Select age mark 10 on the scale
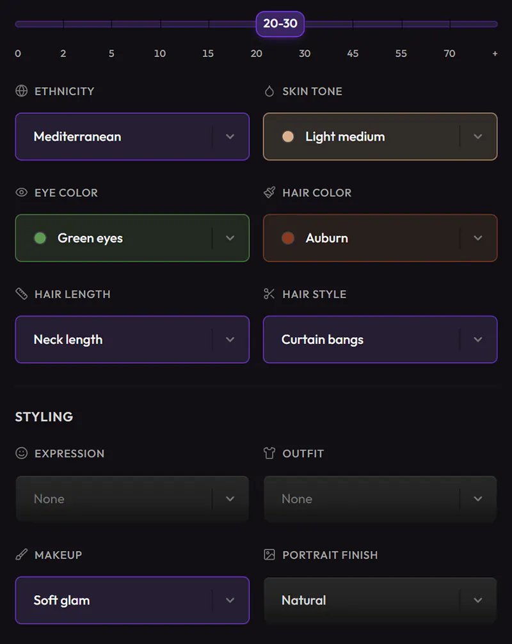Image resolution: width=512 pixels, height=644 pixels. (x=160, y=53)
